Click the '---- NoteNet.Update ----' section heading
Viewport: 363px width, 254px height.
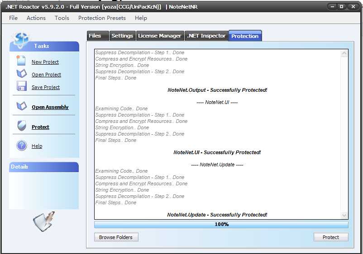point(217,165)
